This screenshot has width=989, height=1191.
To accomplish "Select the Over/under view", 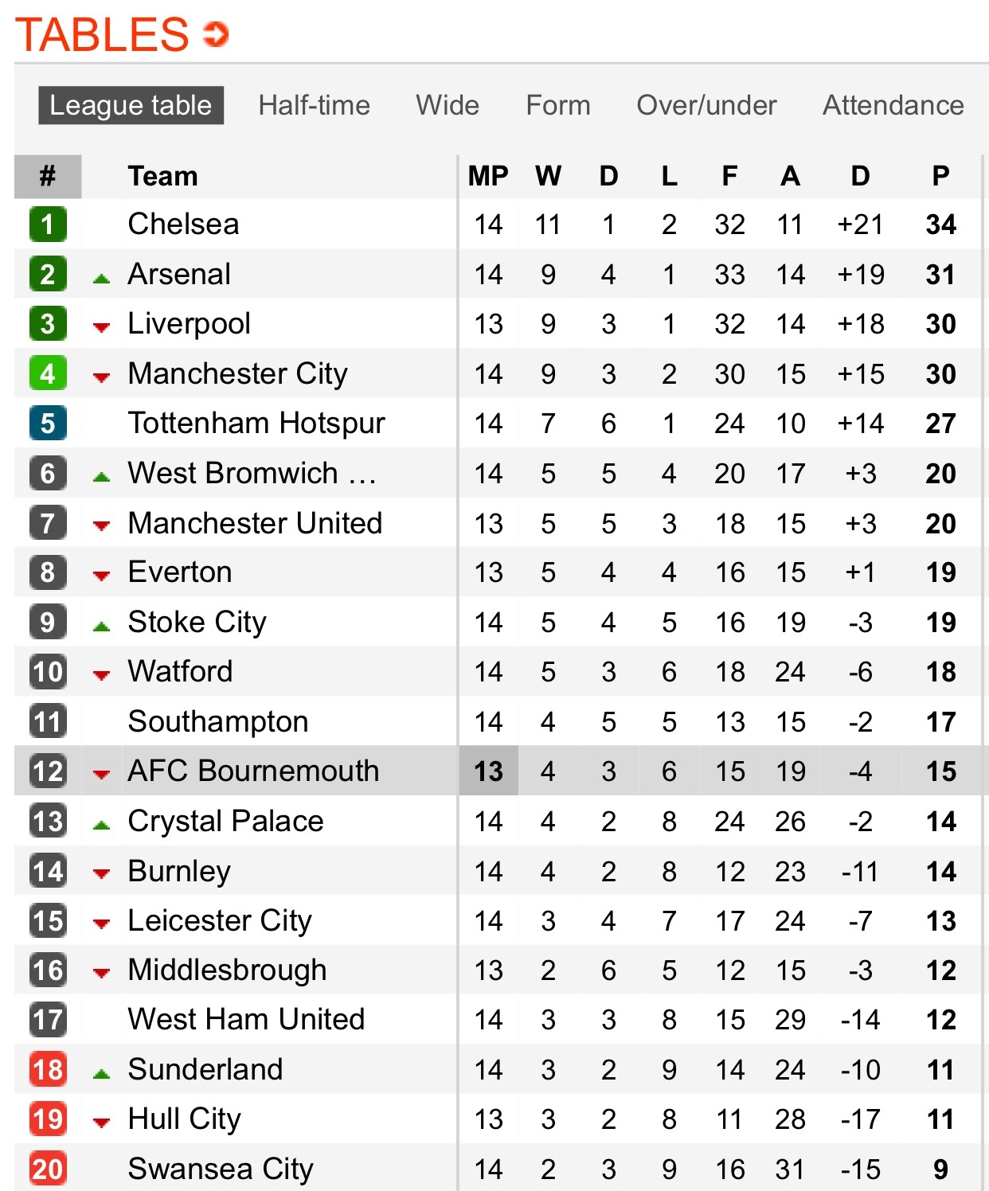I will click(707, 105).
